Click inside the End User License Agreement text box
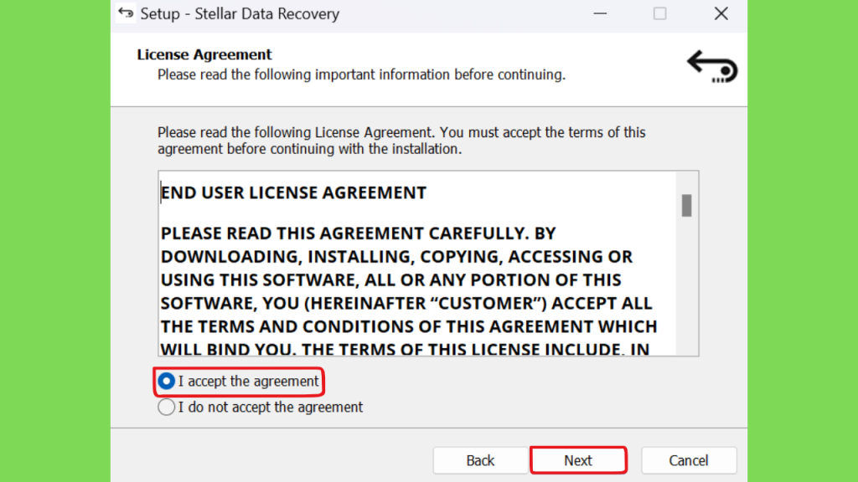The image size is (858, 482). pos(428,264)
